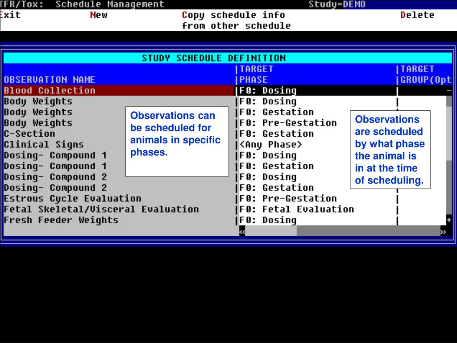Choose New from the top menu

pyautogui.click(x=99, y=15)
